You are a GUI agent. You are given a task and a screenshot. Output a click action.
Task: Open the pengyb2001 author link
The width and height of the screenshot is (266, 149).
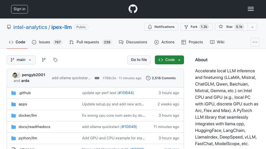[x=34, y=75]
